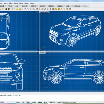Select the last yellow cube toolbar icon
Screen dimensions: 104x104
point(70,9)
